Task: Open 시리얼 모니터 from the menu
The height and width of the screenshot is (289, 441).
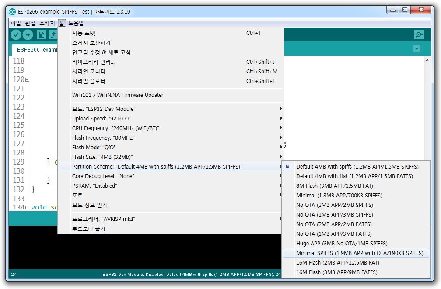Action: [171, 71]
